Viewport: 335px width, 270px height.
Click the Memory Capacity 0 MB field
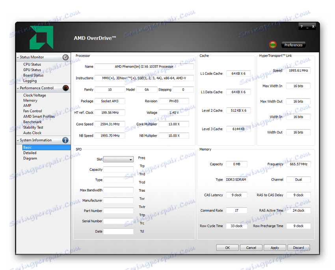pyautogui.click(x=236, y=164)
